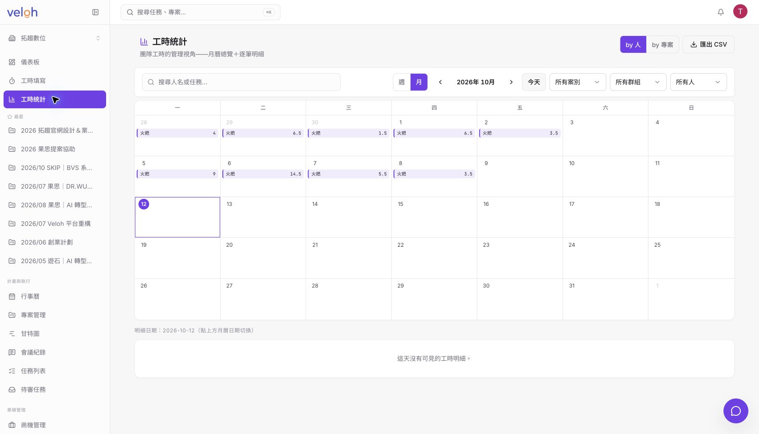Open 2026/07 Veloh 平台重構 project
Image resolution: width=759 pixels, height=434 pixels.
(x=55, y=224)
